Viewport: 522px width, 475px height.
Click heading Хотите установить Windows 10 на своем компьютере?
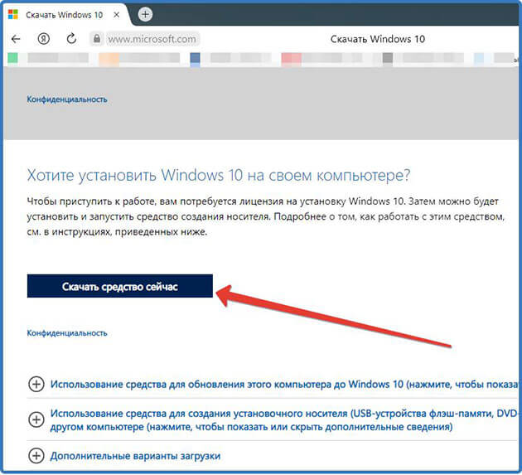219,175
